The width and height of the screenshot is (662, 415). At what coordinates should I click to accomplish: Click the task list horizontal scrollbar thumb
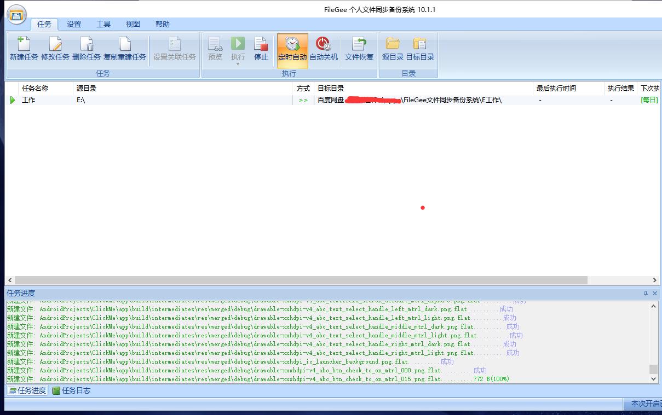301,280
